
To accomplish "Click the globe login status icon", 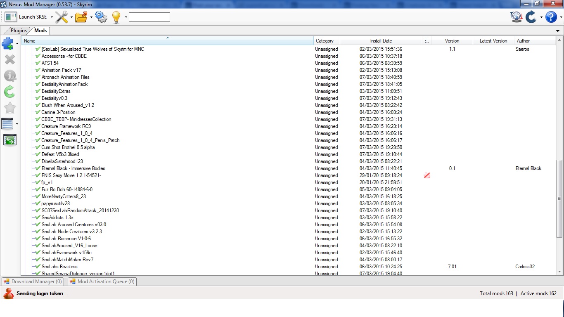I will 516,17.
